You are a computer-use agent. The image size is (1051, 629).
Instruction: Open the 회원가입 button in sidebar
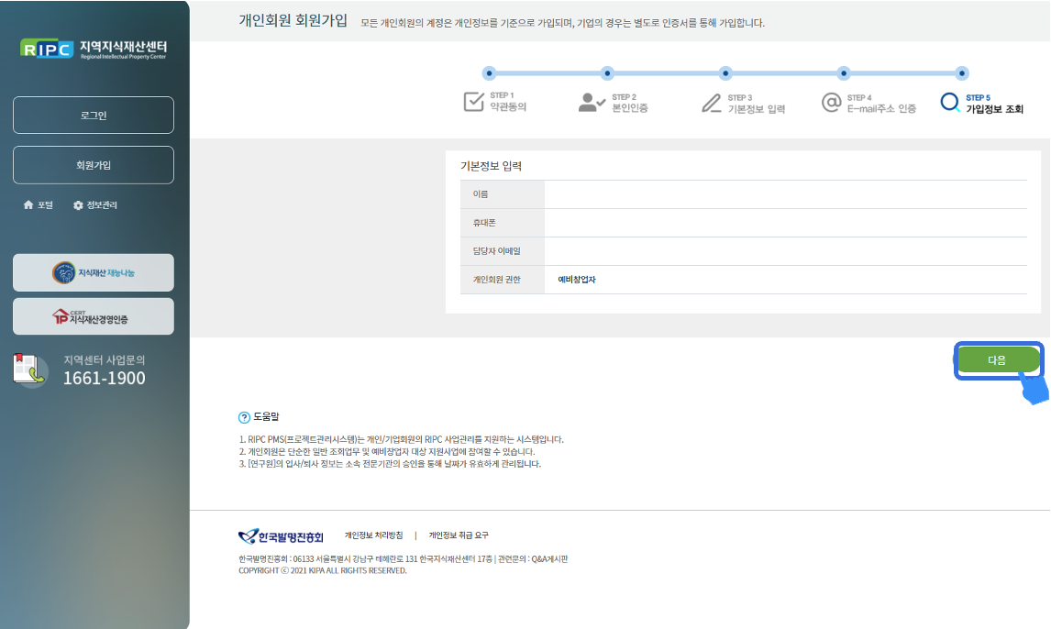coord(93,165)
